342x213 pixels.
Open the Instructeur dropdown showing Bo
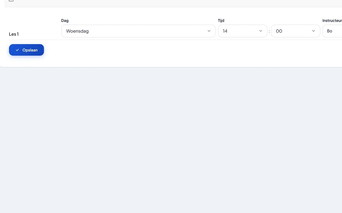[x=332, y=31]
